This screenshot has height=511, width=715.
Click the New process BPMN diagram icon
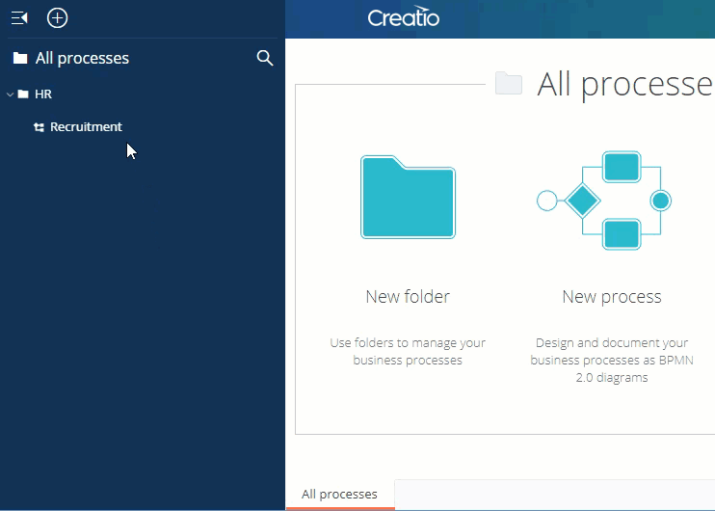click(x=604, y=201)
